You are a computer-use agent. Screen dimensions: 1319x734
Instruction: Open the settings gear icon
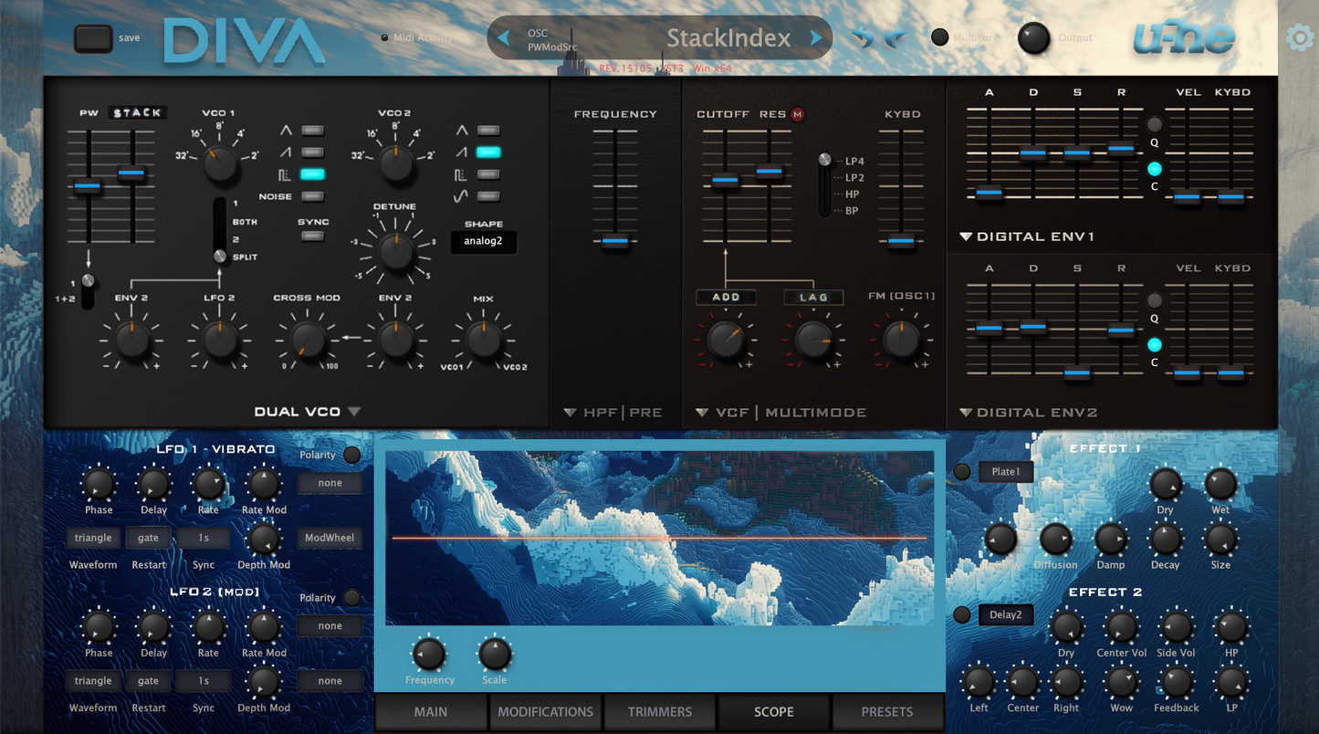coord(1299,38)
